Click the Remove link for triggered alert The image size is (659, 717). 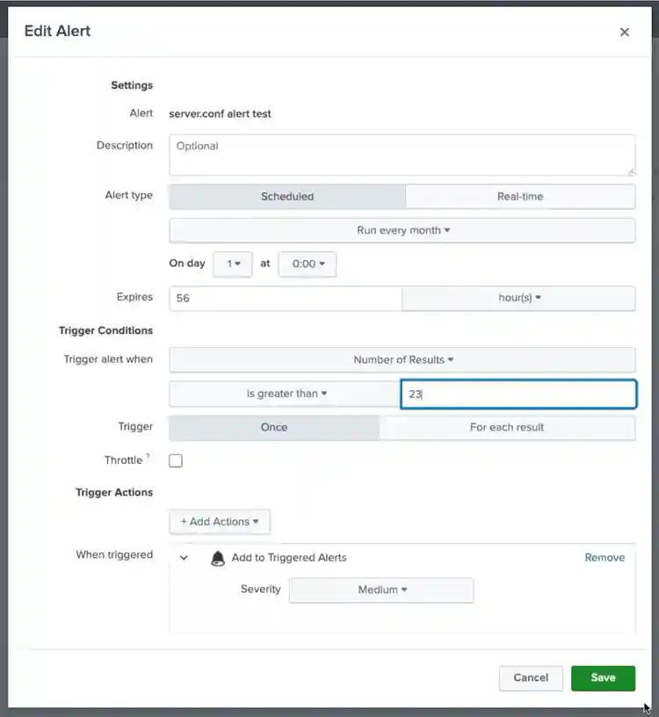click(x=605, y=558)
